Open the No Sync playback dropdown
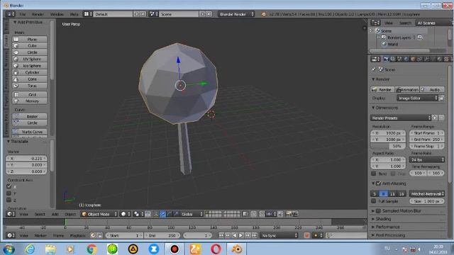Viewport: 454px width, 255px height. tap(279, 236)
